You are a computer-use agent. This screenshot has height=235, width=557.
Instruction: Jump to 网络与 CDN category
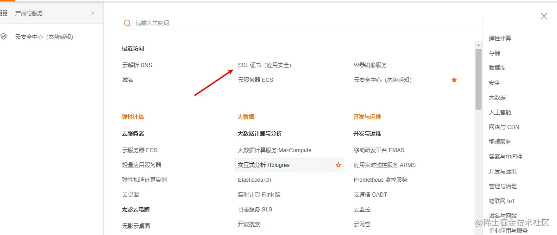[504, 127]
